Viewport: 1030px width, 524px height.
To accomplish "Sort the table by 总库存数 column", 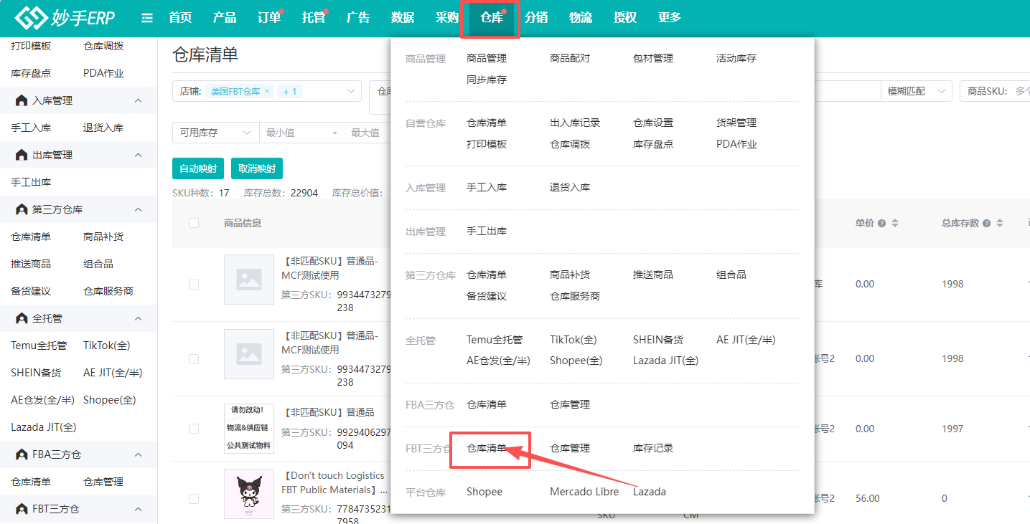I will coord(999,224).
